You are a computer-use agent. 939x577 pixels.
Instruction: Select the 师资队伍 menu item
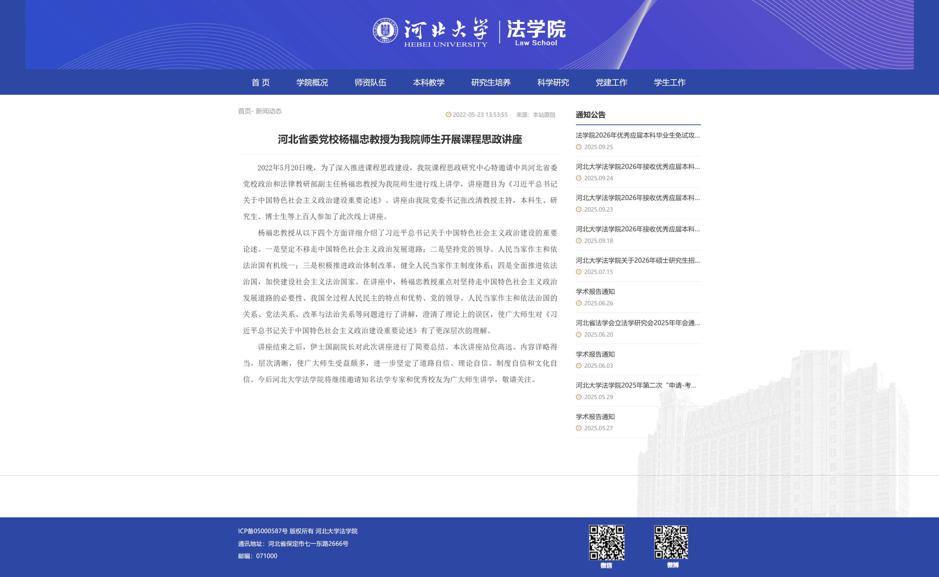pos(370,82)
